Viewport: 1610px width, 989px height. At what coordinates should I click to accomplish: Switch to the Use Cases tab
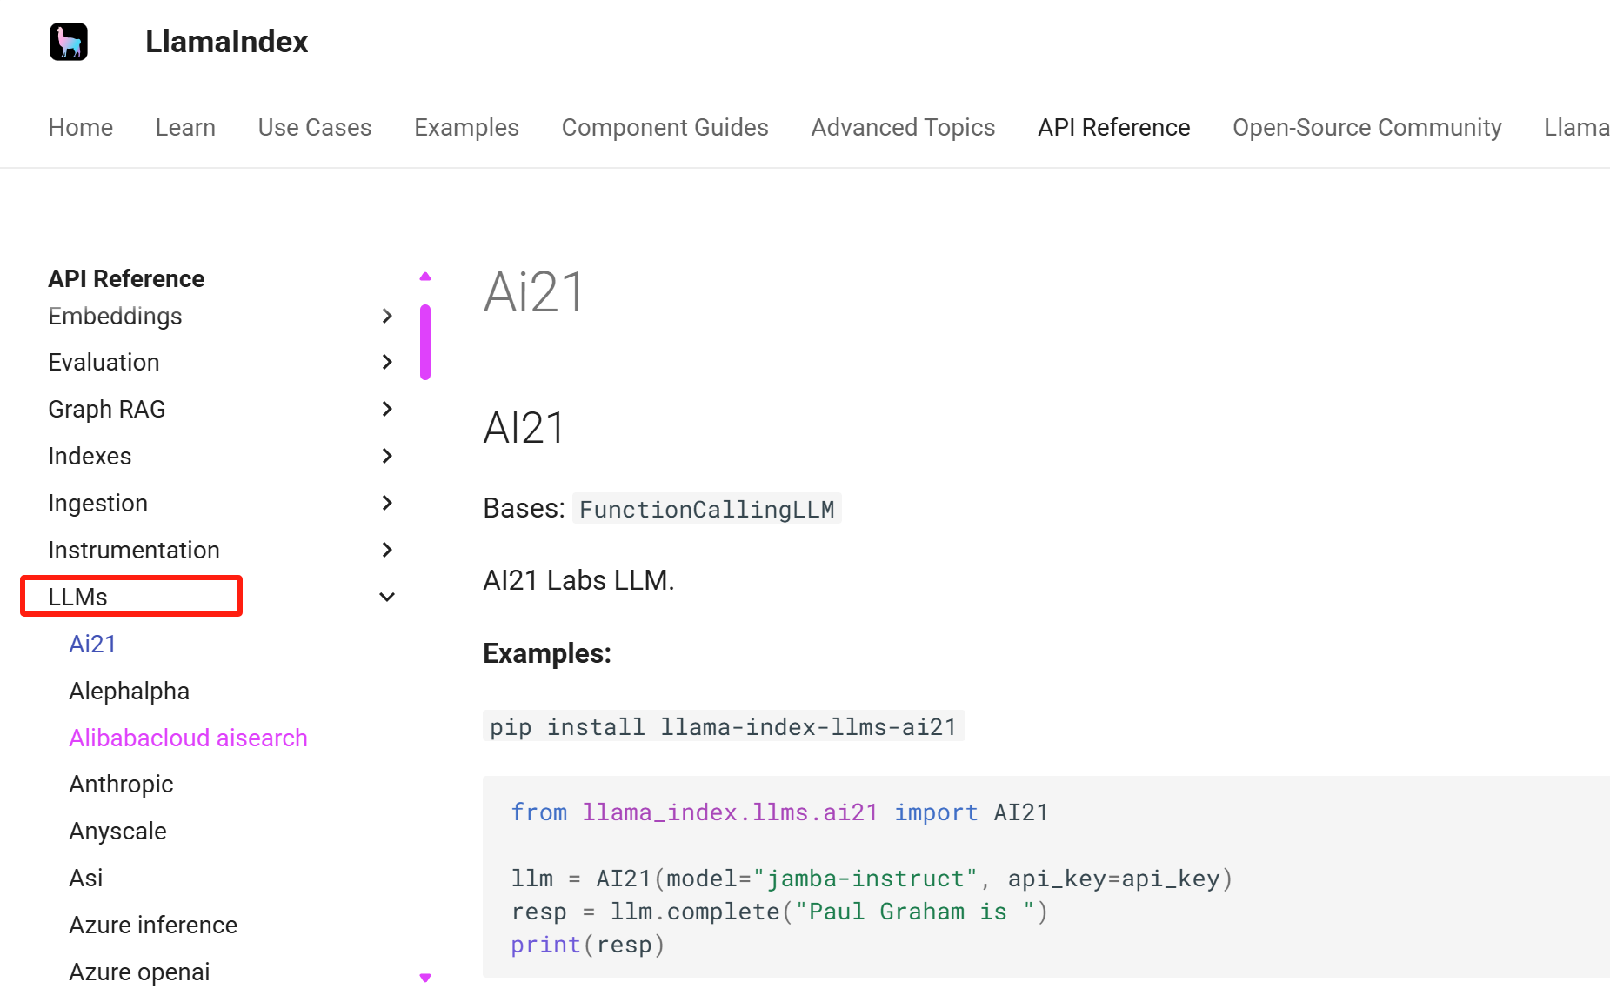point(315,127)
